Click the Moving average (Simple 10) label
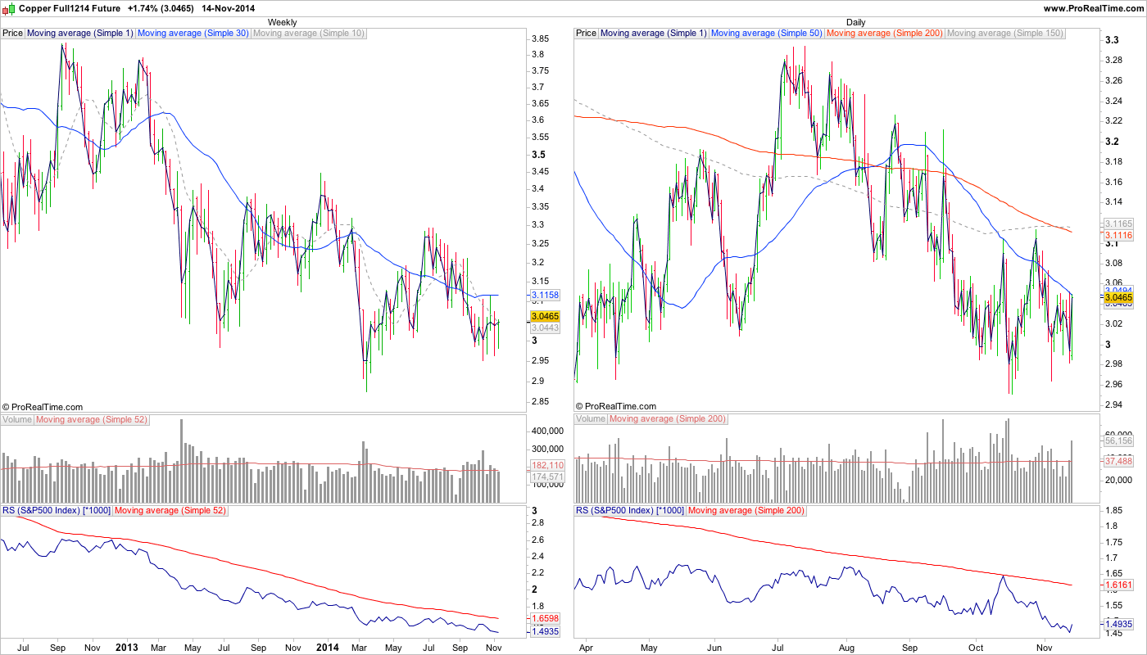This screenshot has height=655, width=1147. (309, 34)
